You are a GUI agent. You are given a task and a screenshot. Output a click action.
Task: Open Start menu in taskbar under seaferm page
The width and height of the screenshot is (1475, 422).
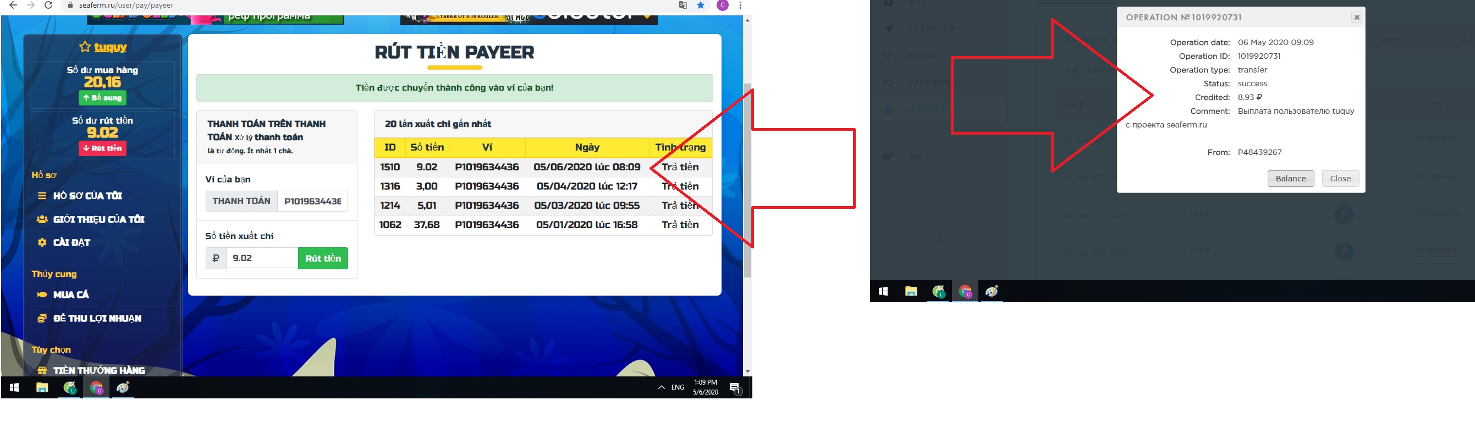(14, 388)
